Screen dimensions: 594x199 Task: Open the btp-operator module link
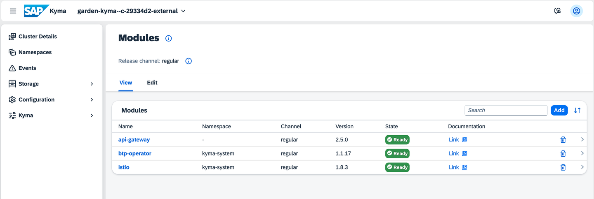click(x=135, y=153)
